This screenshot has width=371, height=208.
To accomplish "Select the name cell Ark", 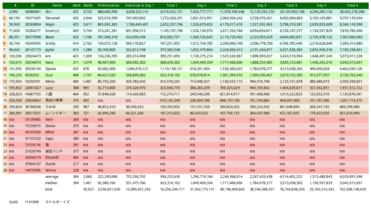I will coord(48,56).
